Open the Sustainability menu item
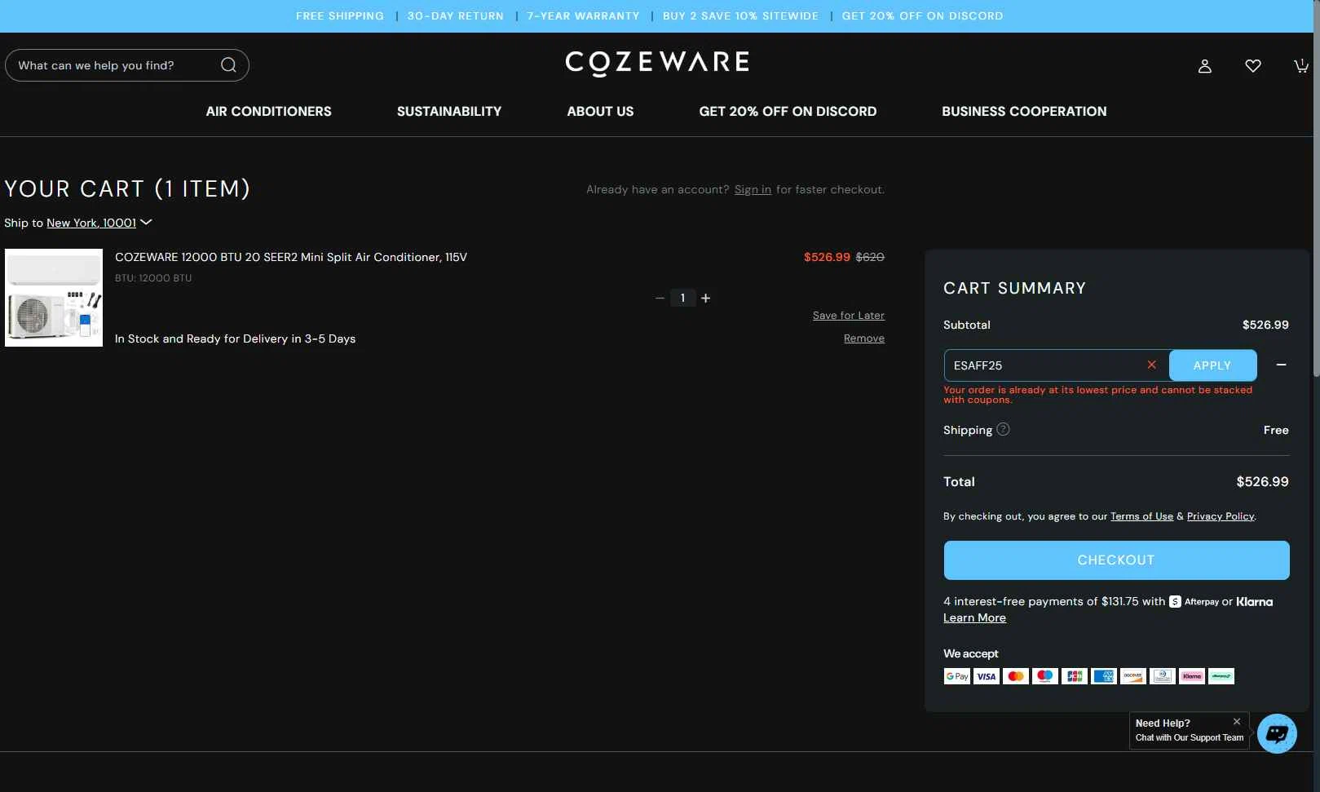Viewport: 1320px width, 792px height. coord(449,112)
